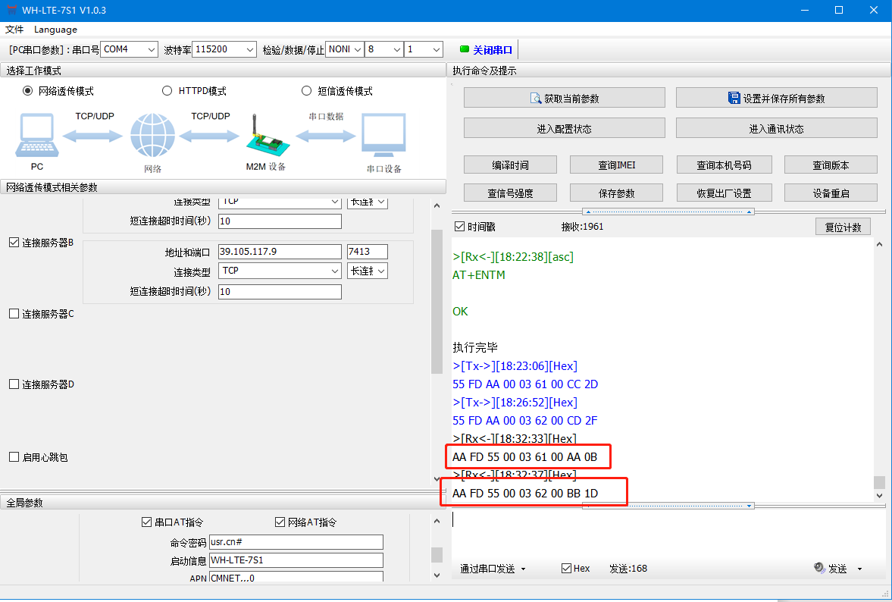Viewport: 892px width, 602px height.
Task: Open the Language menu
Action: pyautogui.click(x=55, y=30)
